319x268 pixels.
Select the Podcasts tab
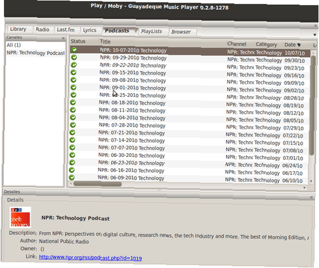click(x=117, y=31)
